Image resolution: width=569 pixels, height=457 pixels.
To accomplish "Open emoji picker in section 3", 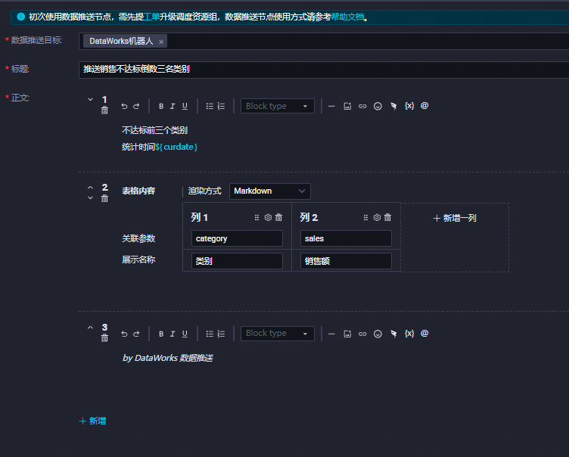I will coord(378,334).
